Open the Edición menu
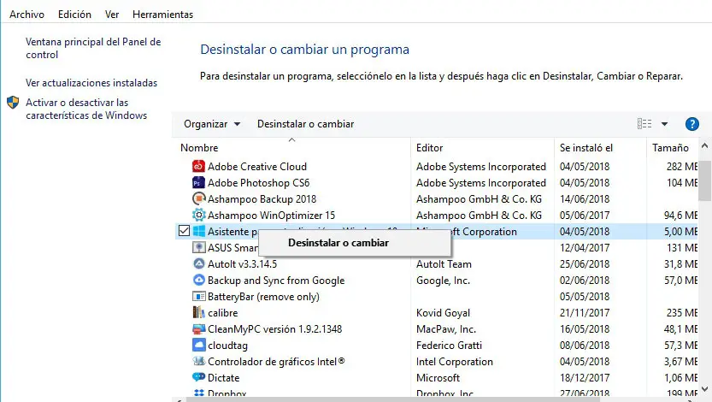The width and height of the screenshot is (712, 402). (74, 15)
